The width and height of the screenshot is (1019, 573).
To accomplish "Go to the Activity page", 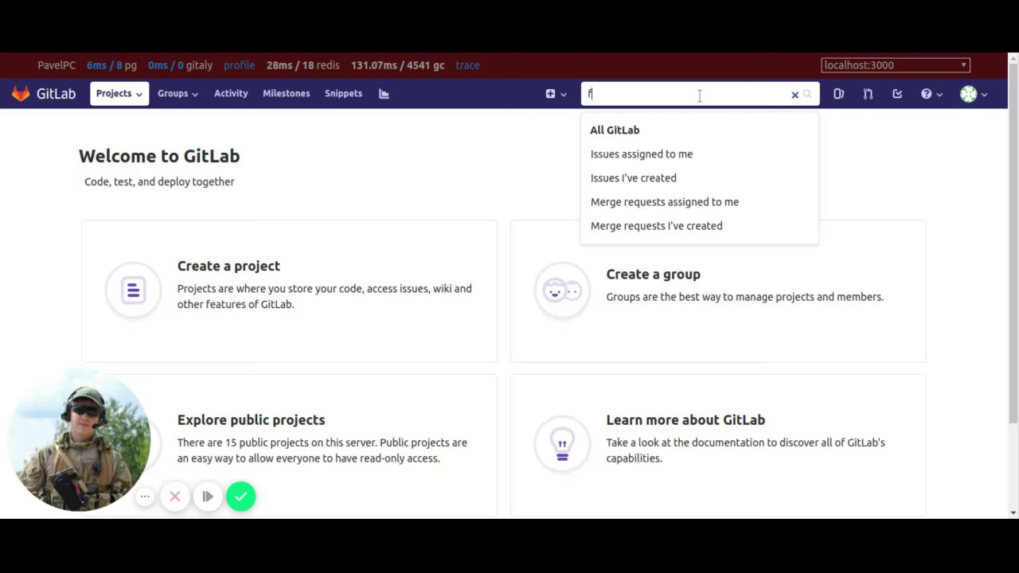I will [231, 94].
